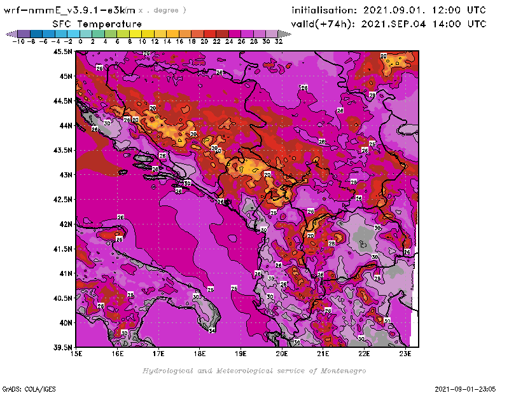Screen dimensions: 509x393
Task: Click the orange swatch between 14 and 16
Action: [172, 34]
